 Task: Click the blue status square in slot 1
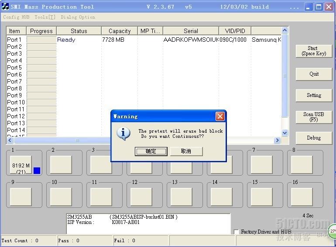click(37, 170)
